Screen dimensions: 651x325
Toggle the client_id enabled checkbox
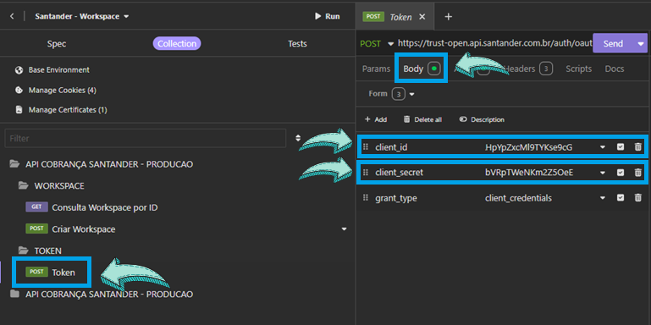coord(621,146)
